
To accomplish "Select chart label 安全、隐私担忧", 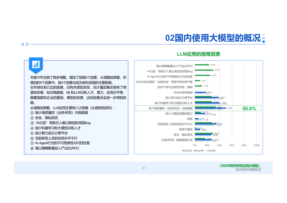I will click(183, 135).
